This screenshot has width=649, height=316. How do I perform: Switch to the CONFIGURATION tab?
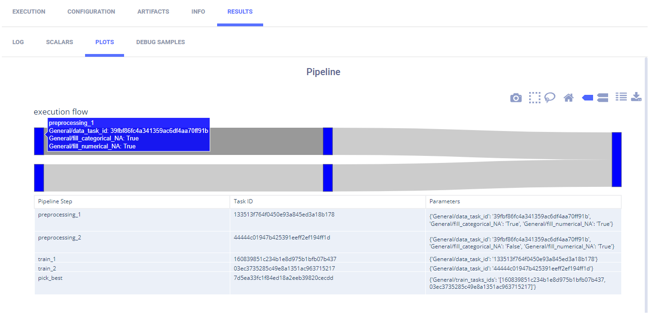click(91, 12)
